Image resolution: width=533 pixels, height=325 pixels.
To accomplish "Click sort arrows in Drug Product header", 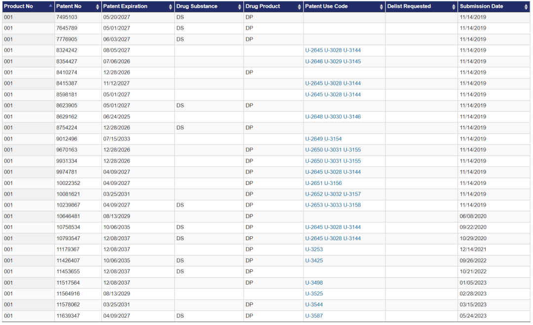I will coord(300,7).
